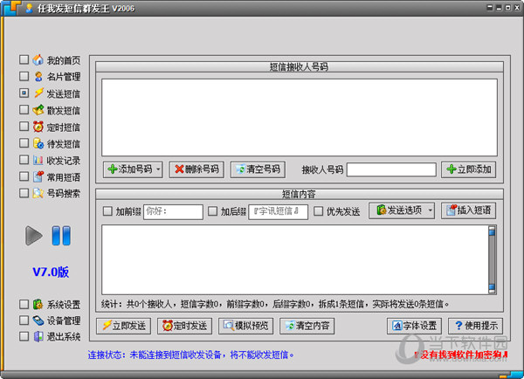Click the 清空号码 button
Screen dimensions: 524x379
(x=258, y=169)
